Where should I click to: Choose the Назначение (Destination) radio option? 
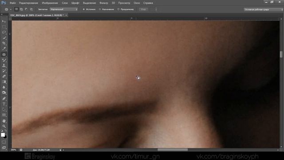(106, 9)
